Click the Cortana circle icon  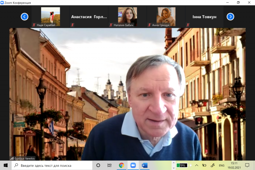point(98,165)
